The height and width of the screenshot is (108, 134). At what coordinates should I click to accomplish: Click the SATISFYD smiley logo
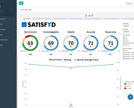pyautogui.click(x=24, y=25)
